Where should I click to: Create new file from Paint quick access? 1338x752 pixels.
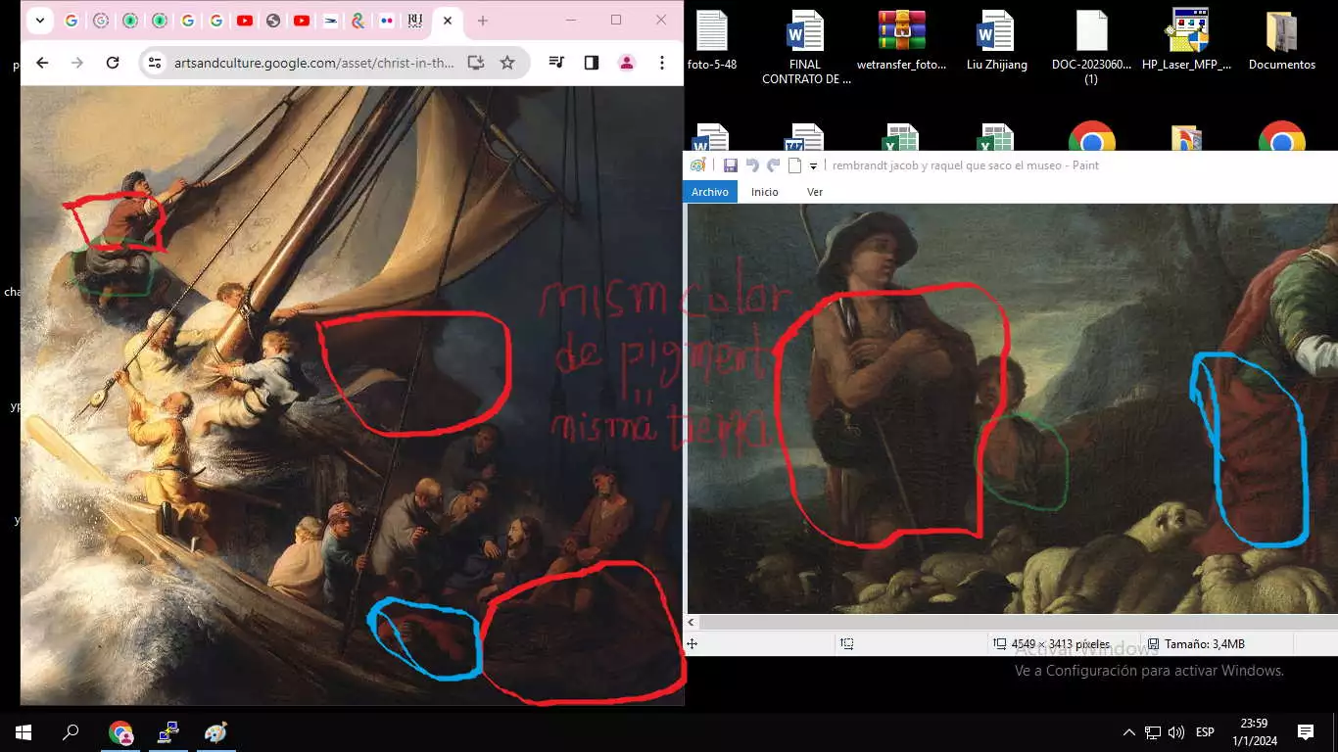pos(795,165)
